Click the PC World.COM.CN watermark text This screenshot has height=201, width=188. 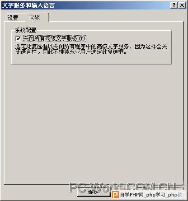[x=123, y=187]
